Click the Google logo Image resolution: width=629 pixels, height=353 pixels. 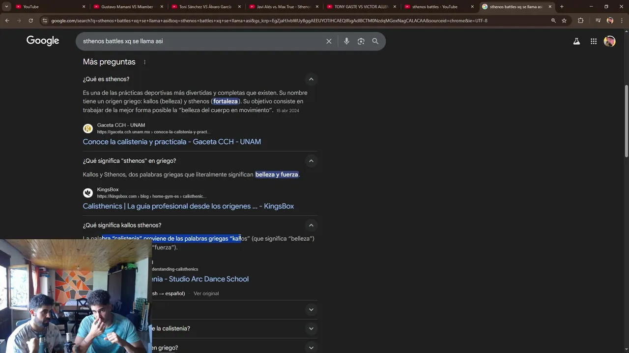pos(43,41)
